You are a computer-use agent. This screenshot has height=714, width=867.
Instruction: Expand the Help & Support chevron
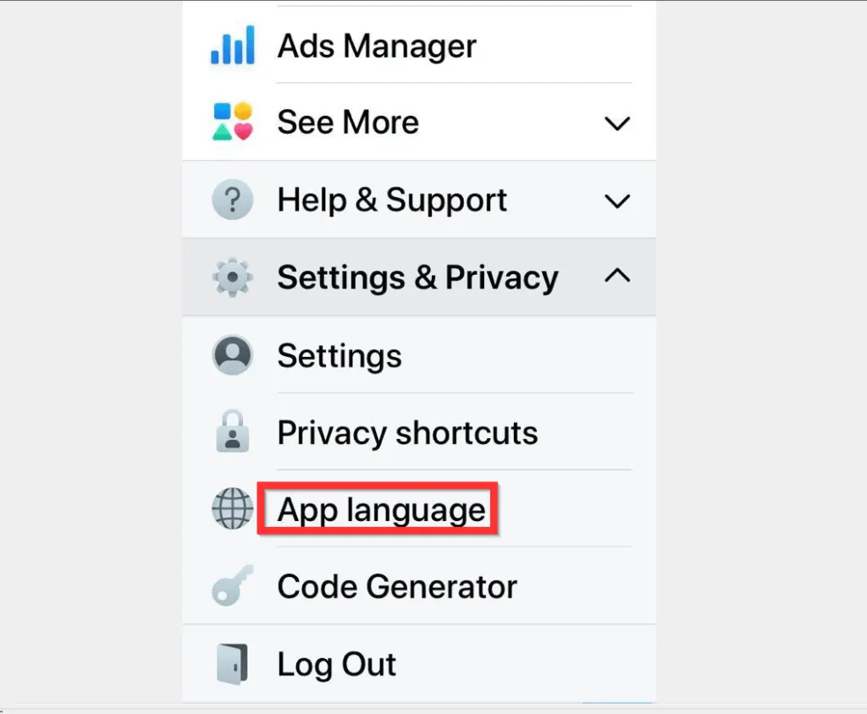click(x=617, y=201)
